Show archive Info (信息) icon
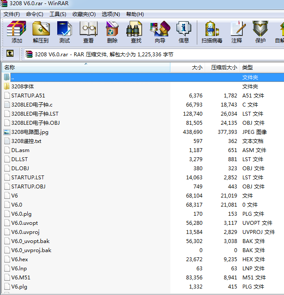Viewport: 284px width, 295px height. pyautogui.click(x=183, y=29)
